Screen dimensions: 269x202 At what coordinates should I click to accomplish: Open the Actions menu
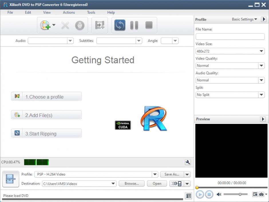pyautogui.click(x=69, y=12)
